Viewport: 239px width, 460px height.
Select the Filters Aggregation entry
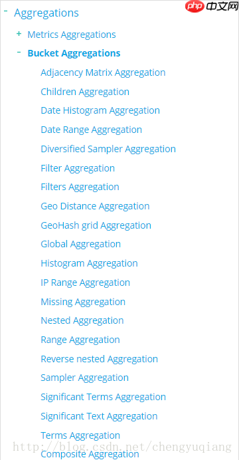click(80, 187)
